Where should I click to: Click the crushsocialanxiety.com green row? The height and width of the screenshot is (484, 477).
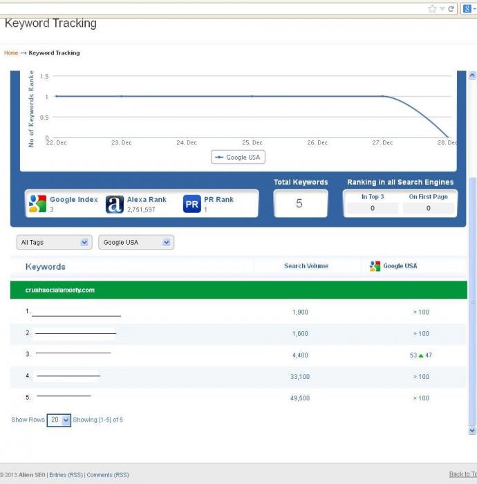click(x=238, y=290)
